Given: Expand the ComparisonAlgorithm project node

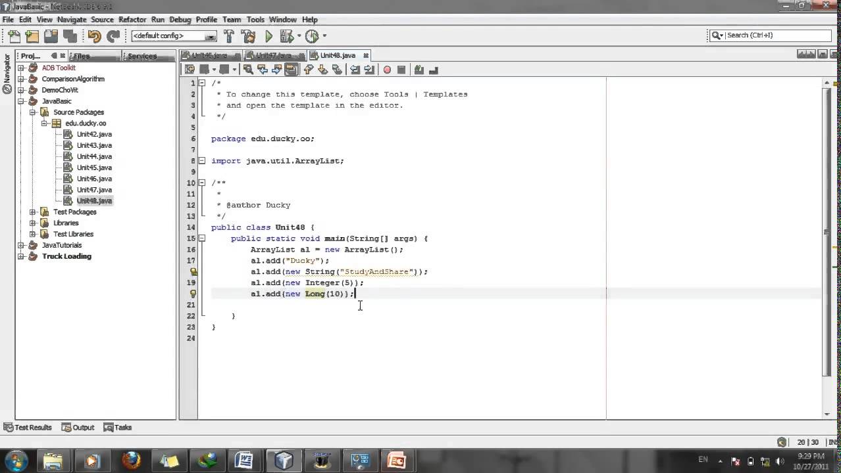Looking at the screenshot, I should [21, 79].
